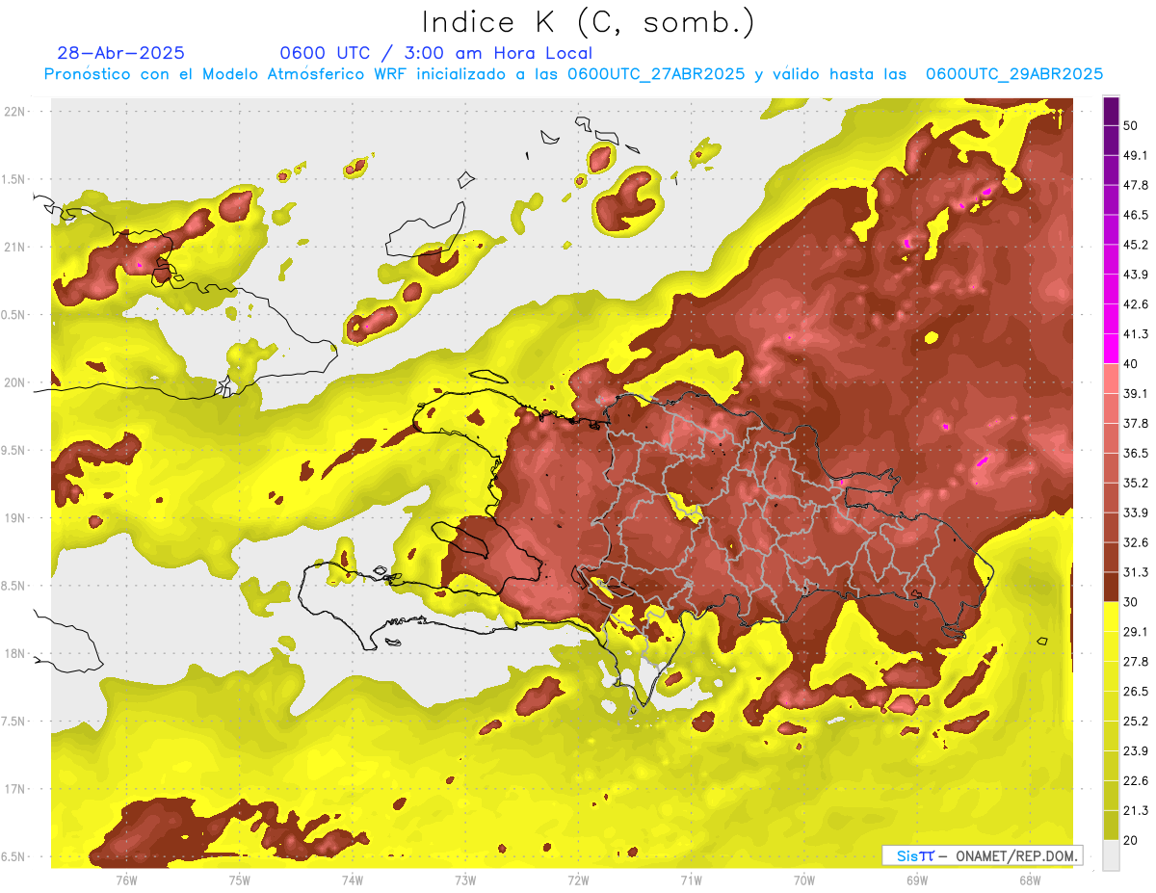
Task: Click the "18N" latitude label
Action: coord(16,653)
